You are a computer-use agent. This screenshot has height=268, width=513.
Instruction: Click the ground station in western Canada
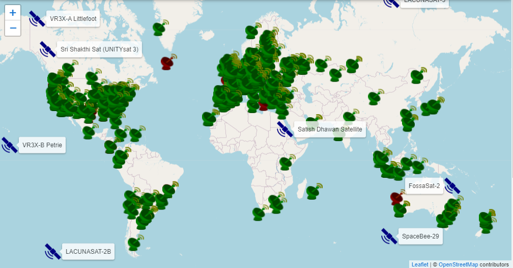[69, 68]
